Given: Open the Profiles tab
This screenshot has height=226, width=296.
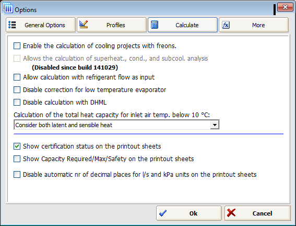Looking at the screenshot, I should (x=112, y=25).
